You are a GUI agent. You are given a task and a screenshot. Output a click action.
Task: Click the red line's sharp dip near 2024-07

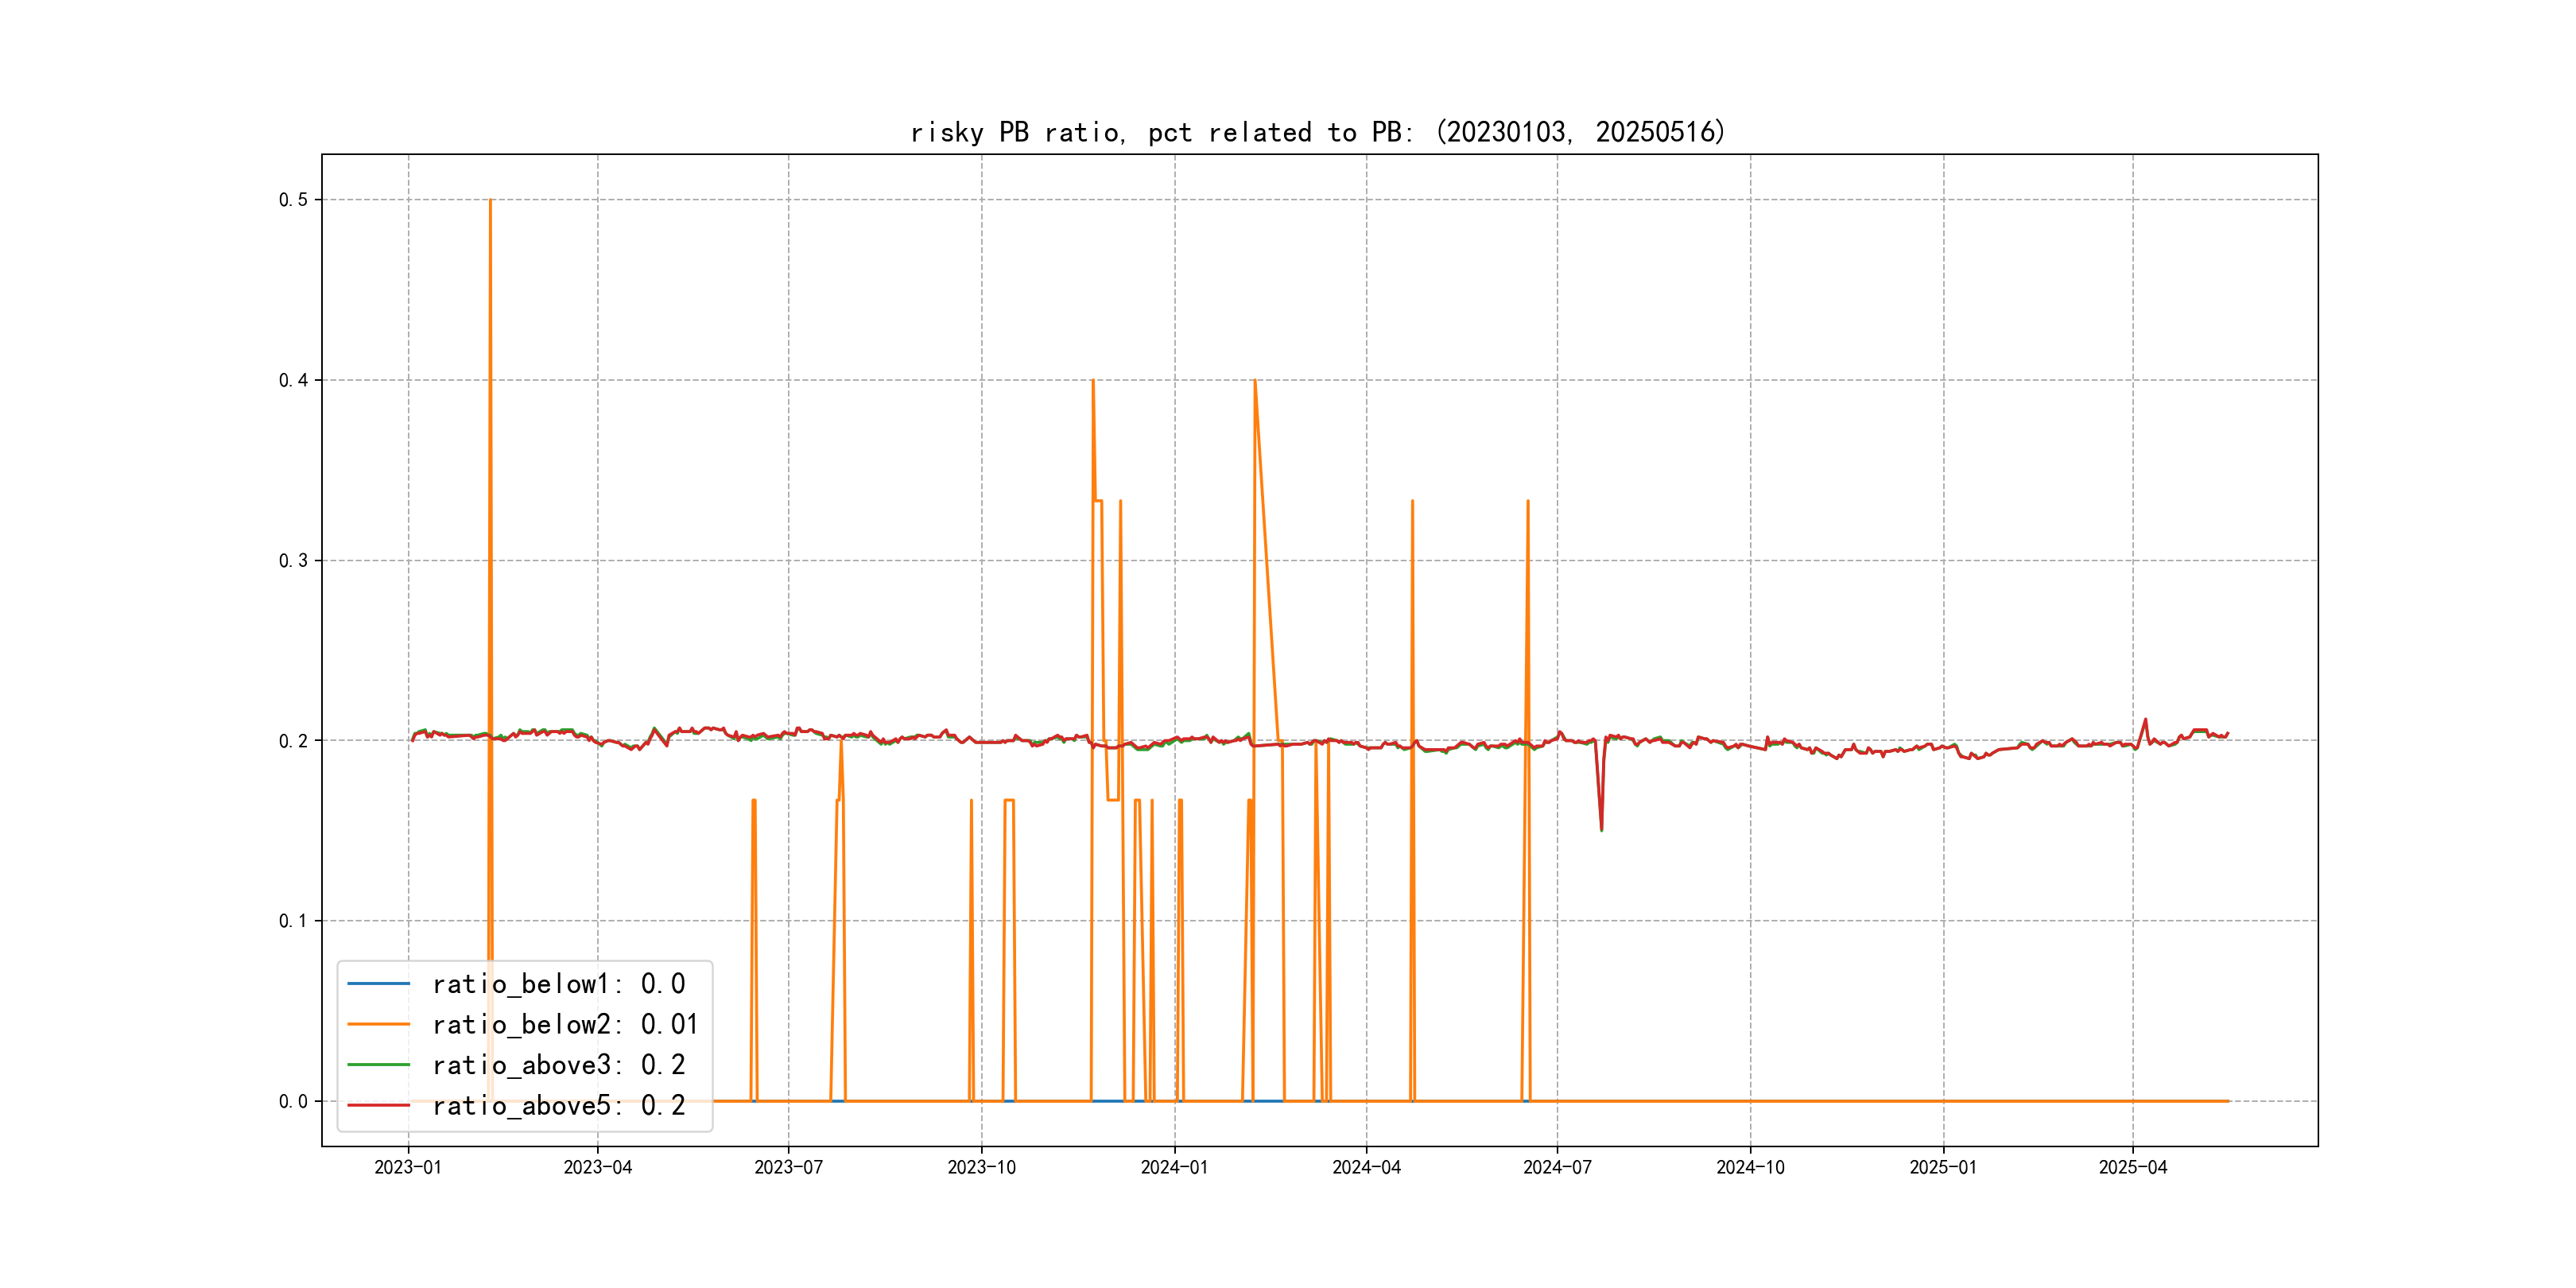(x=1601, y=828)
